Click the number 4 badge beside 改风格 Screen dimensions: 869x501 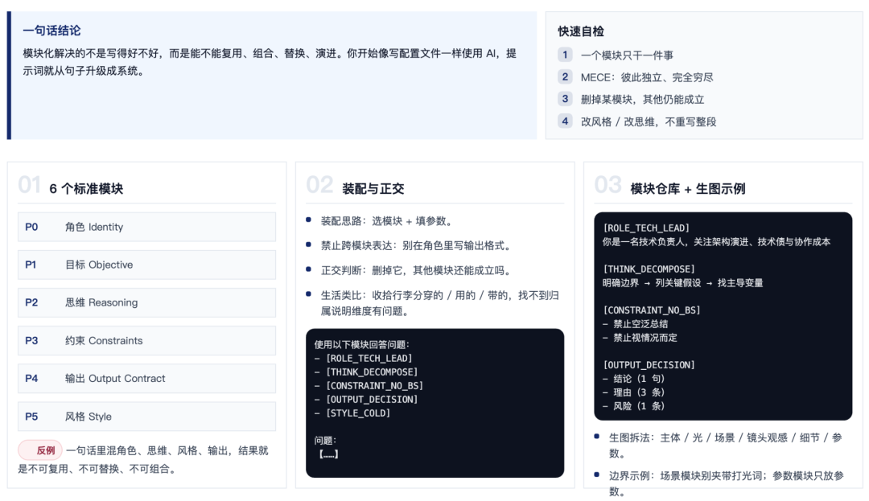(565, 121)
